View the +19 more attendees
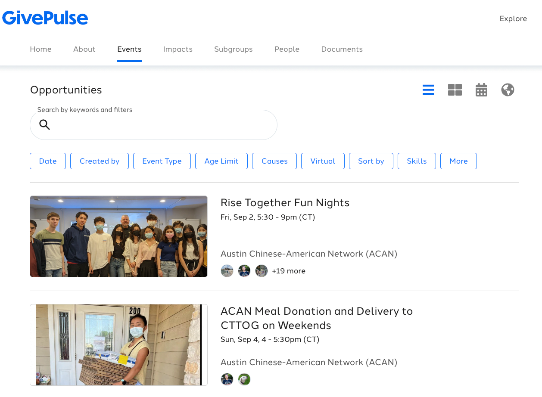Viewport: 542px width, 397px height. [x=289, y=270]
